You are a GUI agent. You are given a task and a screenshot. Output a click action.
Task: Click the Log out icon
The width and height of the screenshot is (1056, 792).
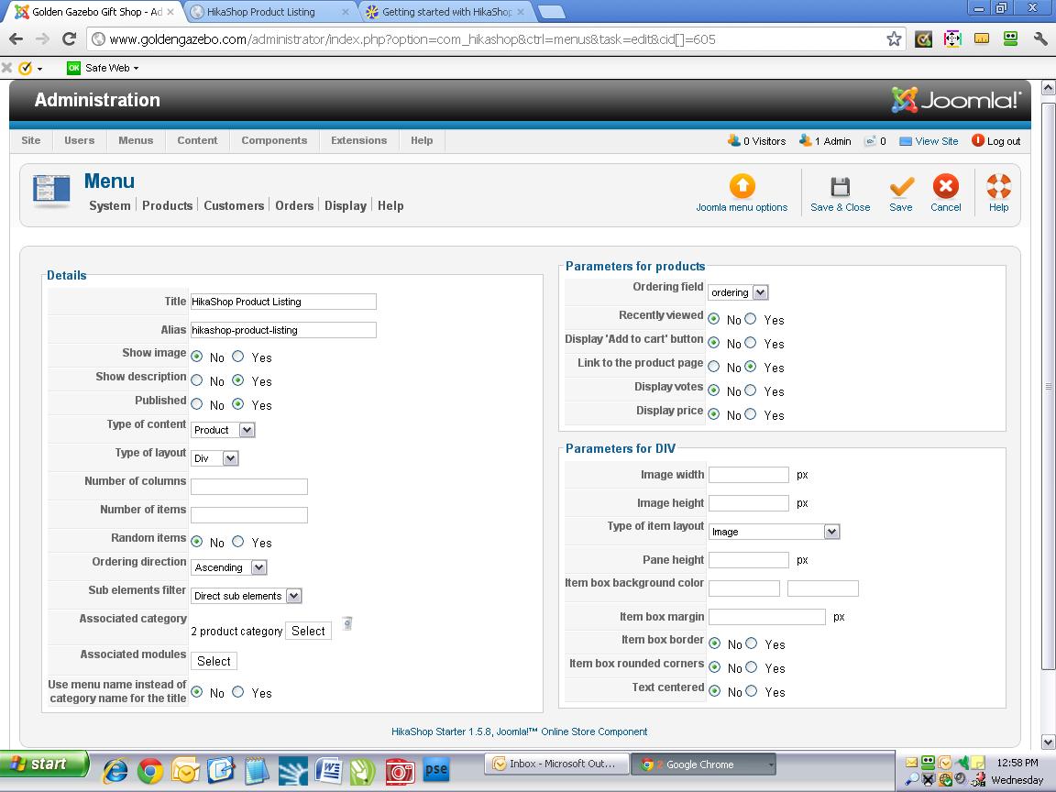[978, 140]
